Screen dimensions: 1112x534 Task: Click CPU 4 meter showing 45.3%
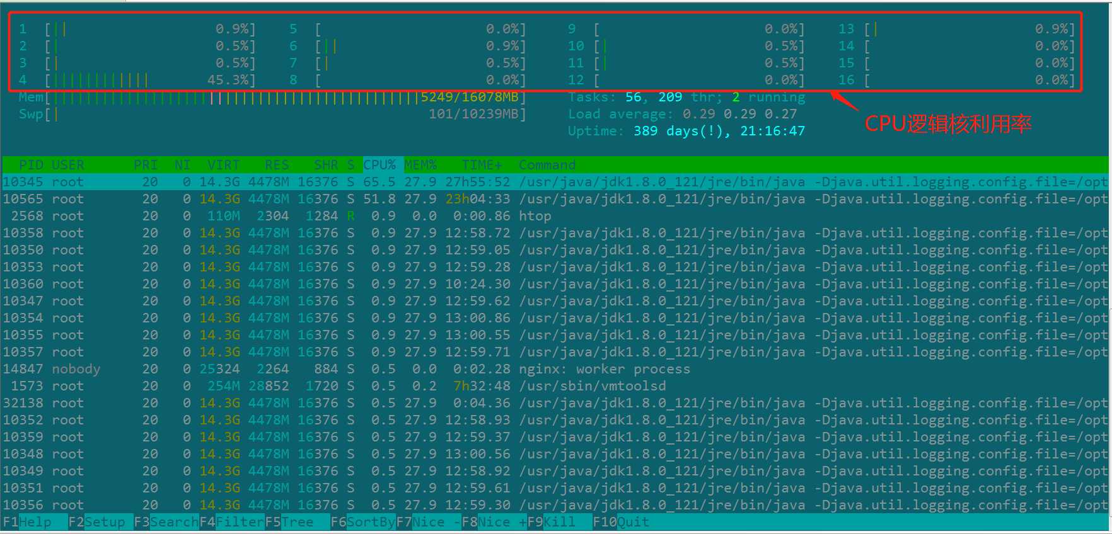137,81
